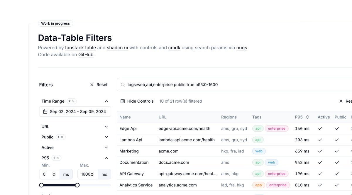The width and height of the screenshot is (352, 195).
Task: Click the "10 of 21 row(s) filtered" text
Action: click(x=181, y=101)
